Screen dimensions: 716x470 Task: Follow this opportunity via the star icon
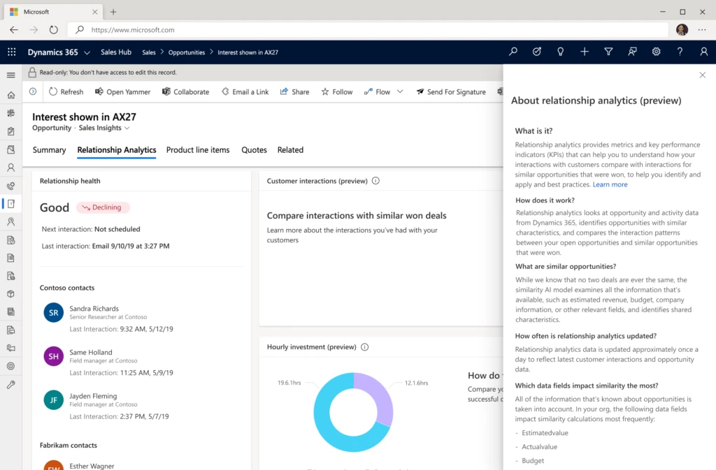(x=326, y=91)
